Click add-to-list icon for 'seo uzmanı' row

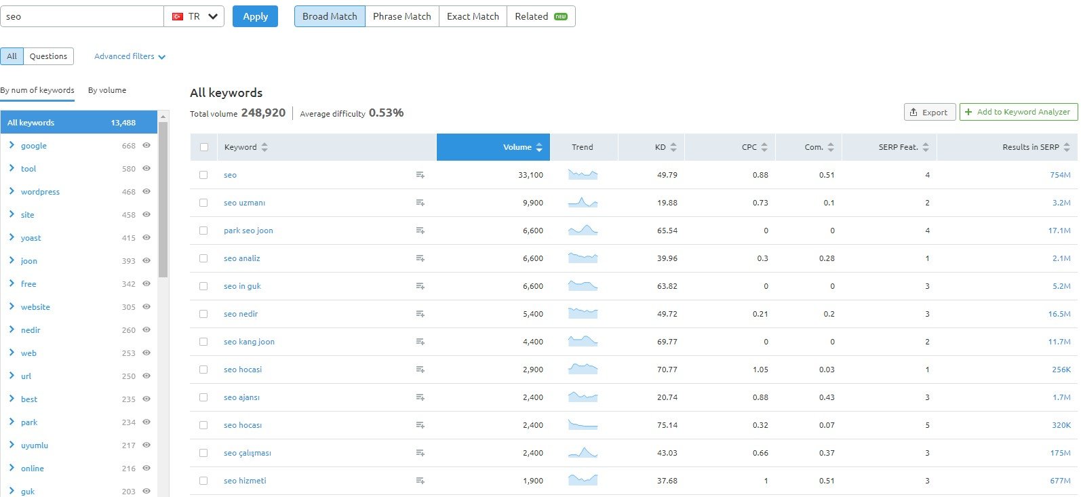click(x=420, y=203)
